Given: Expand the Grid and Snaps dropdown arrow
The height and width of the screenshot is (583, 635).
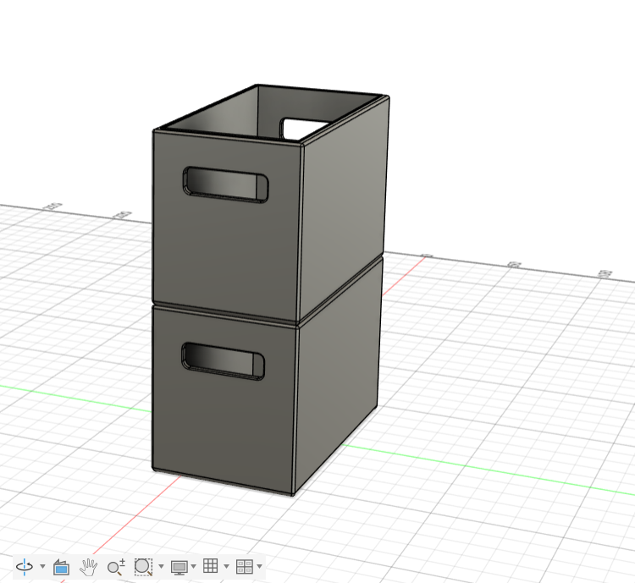Looking at the screenshot, I should 226,566.
